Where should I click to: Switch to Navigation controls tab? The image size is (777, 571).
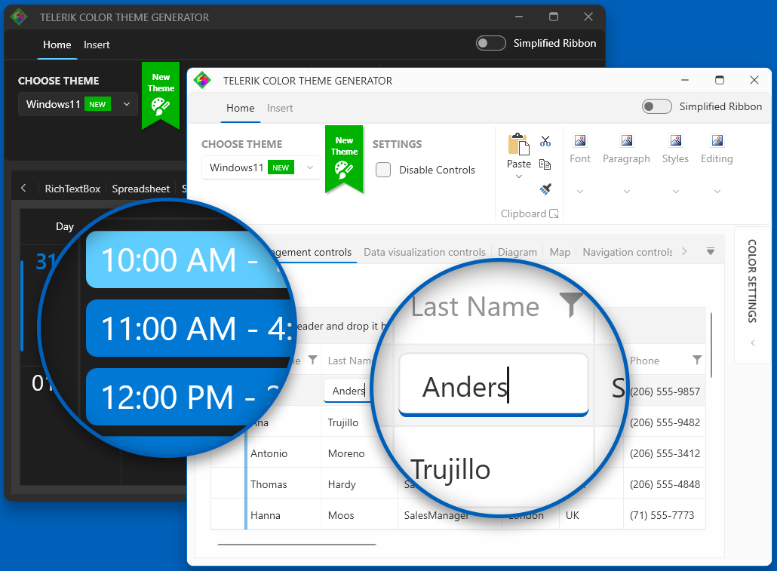(628, 252)
